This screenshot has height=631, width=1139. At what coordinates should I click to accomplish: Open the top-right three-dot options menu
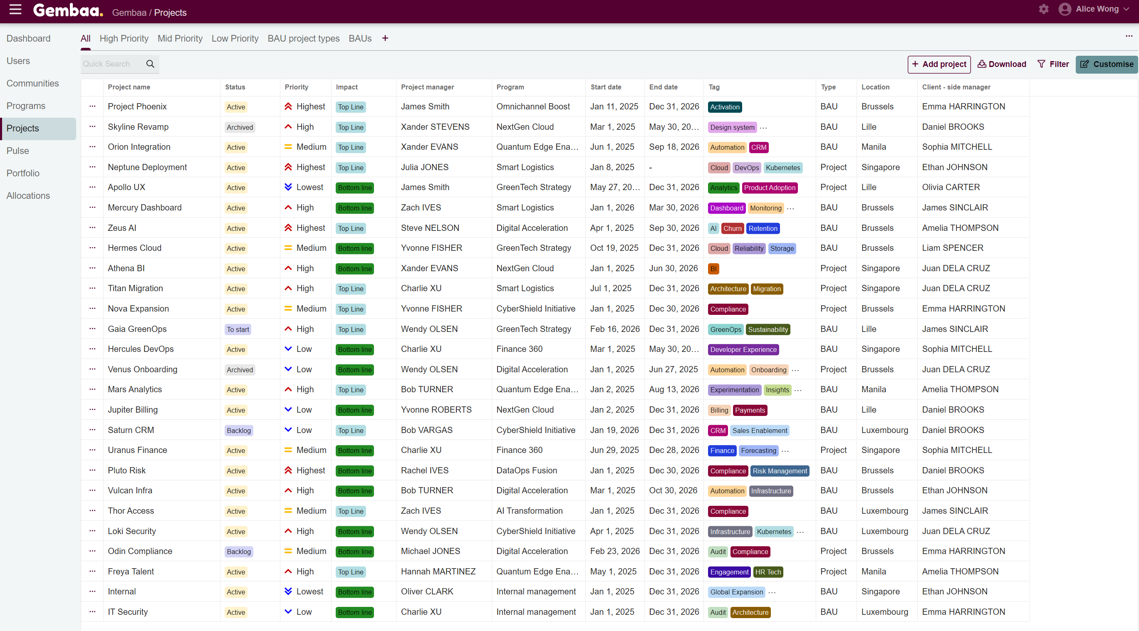click(x=1128, y=36)
